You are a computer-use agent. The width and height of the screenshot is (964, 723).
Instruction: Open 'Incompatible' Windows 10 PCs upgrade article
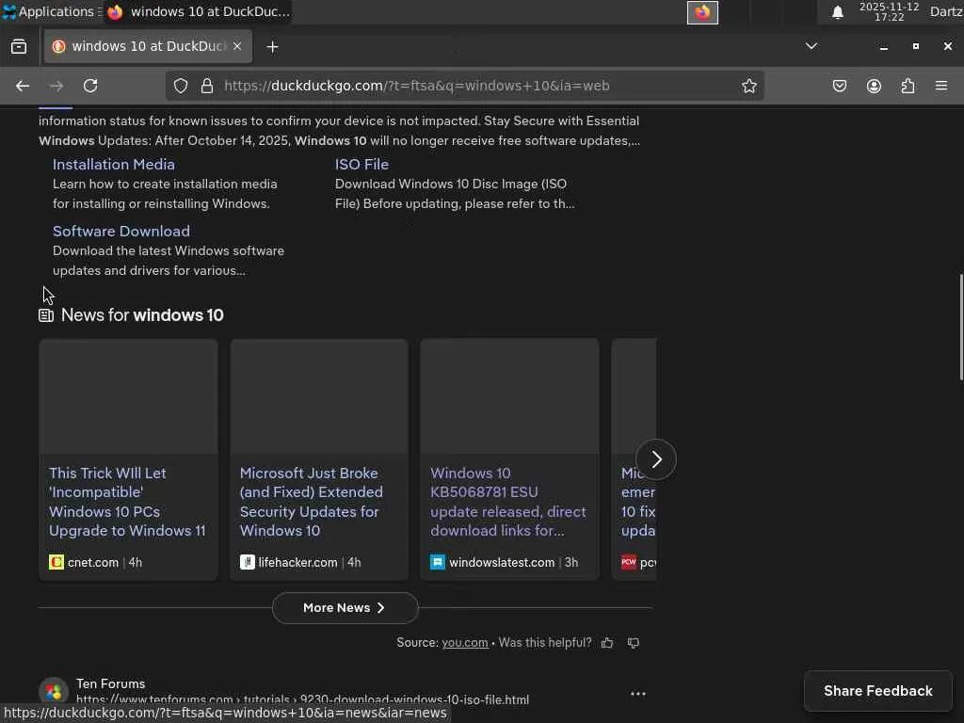coord(127,502)
